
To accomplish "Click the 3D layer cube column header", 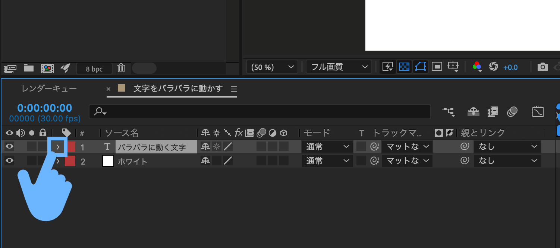I will 284,133.
